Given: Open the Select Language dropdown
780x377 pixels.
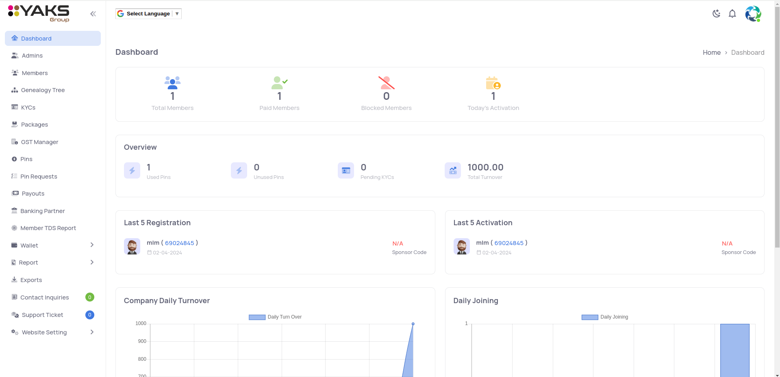Looking at the screenshot, I should pos(148,14).
